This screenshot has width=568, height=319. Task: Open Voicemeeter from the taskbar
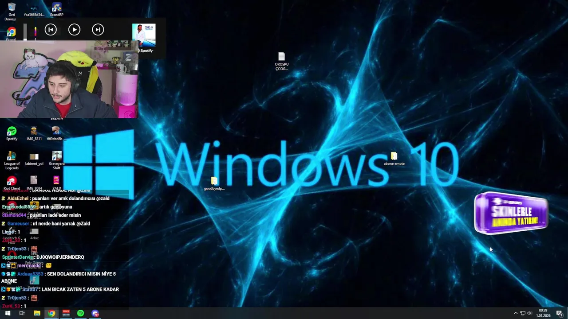[66, 313]
